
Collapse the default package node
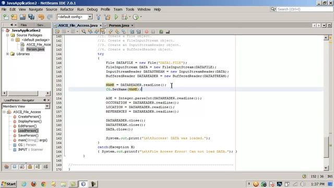click(13, 40)
